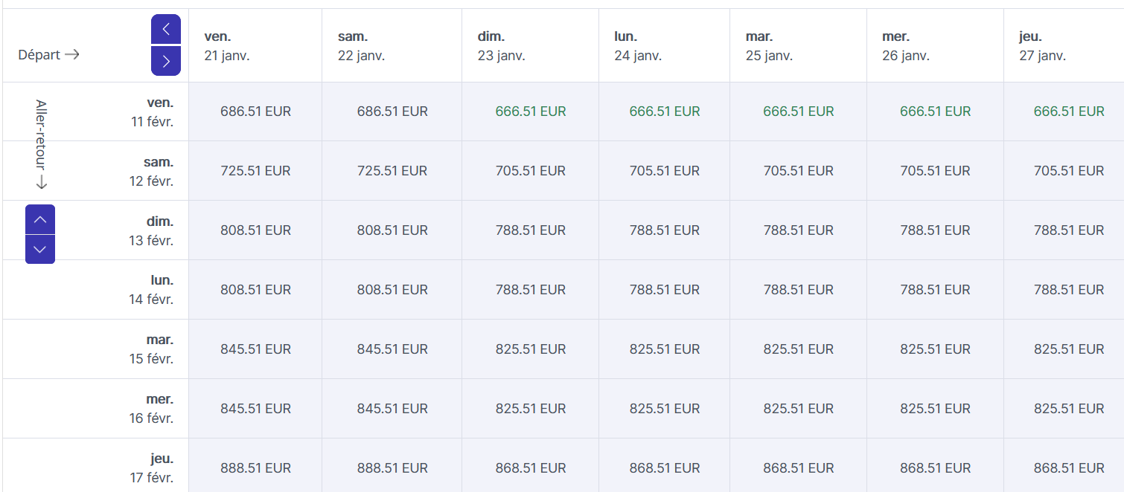Choose 705.51 EUR fare departing lun. 24 janv.

[665, 171]
